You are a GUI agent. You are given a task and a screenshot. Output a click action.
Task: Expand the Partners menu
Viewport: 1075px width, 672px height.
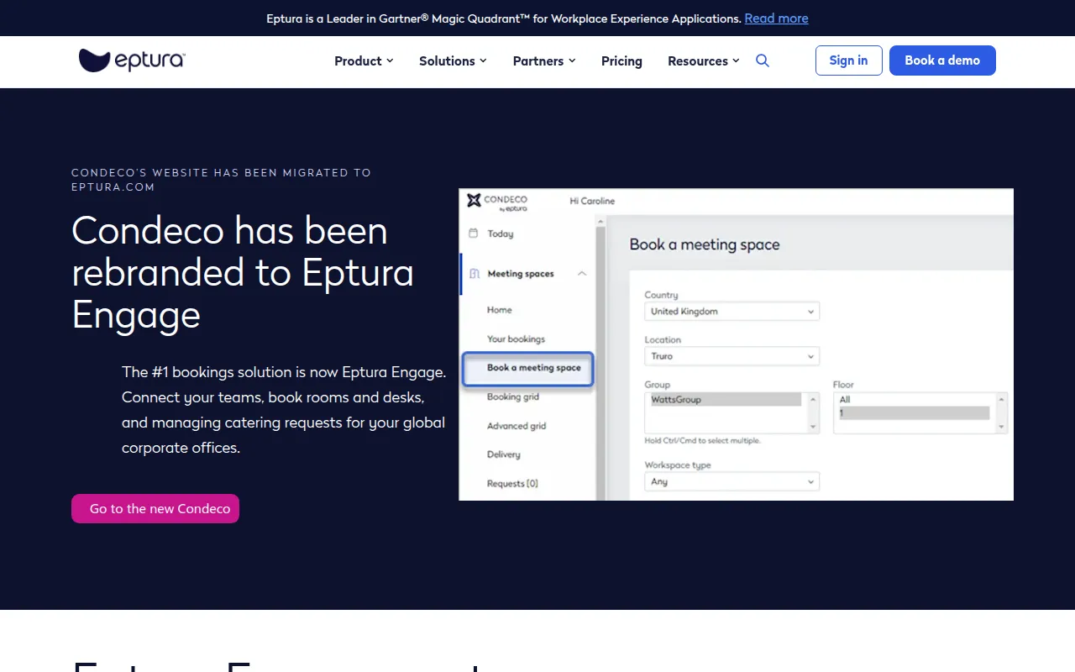(x=544, y=60)
